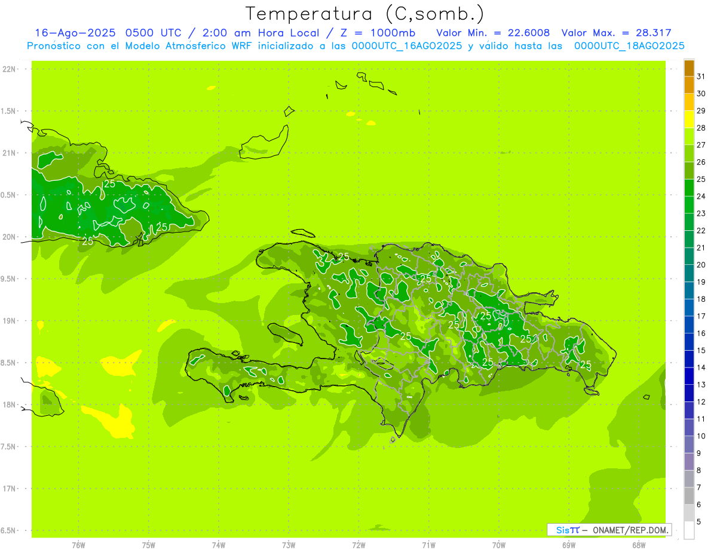
Task: Click the legend value "5"
Action: 699,522
